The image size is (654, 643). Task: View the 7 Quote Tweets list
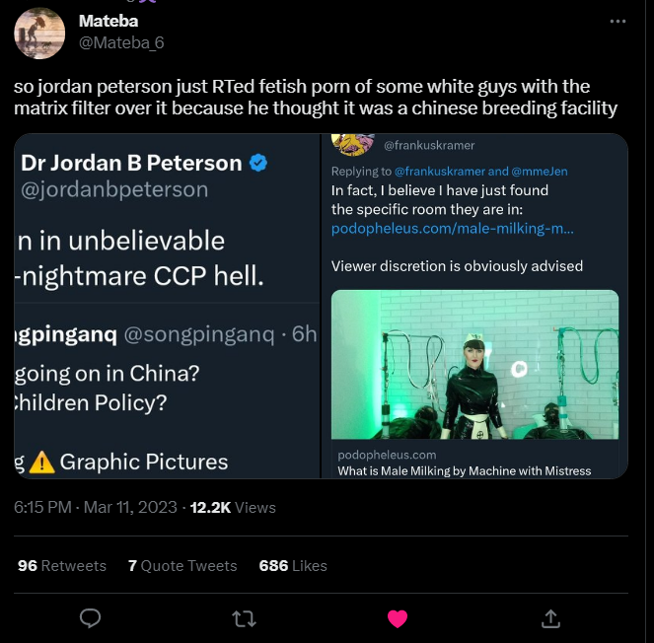click(x=182, y=565)
